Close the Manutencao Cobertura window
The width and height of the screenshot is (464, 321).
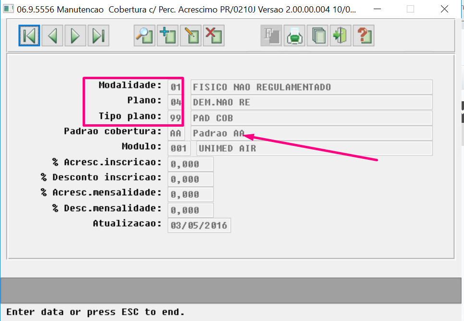(444, 9)
